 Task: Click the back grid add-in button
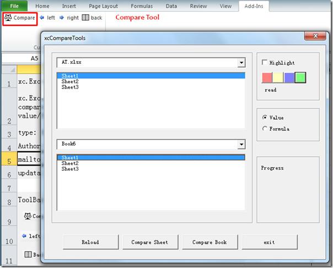point(92,18)
